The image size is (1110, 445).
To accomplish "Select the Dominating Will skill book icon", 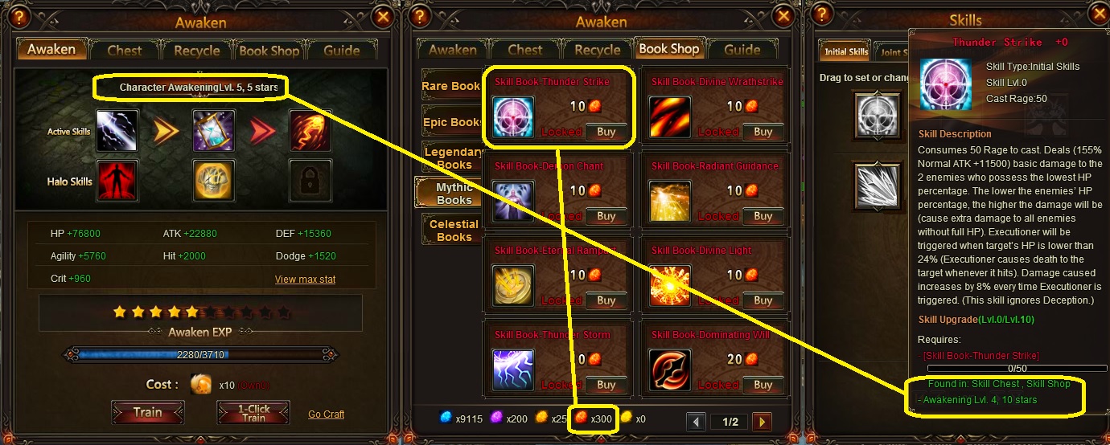I will pos(670,370).
